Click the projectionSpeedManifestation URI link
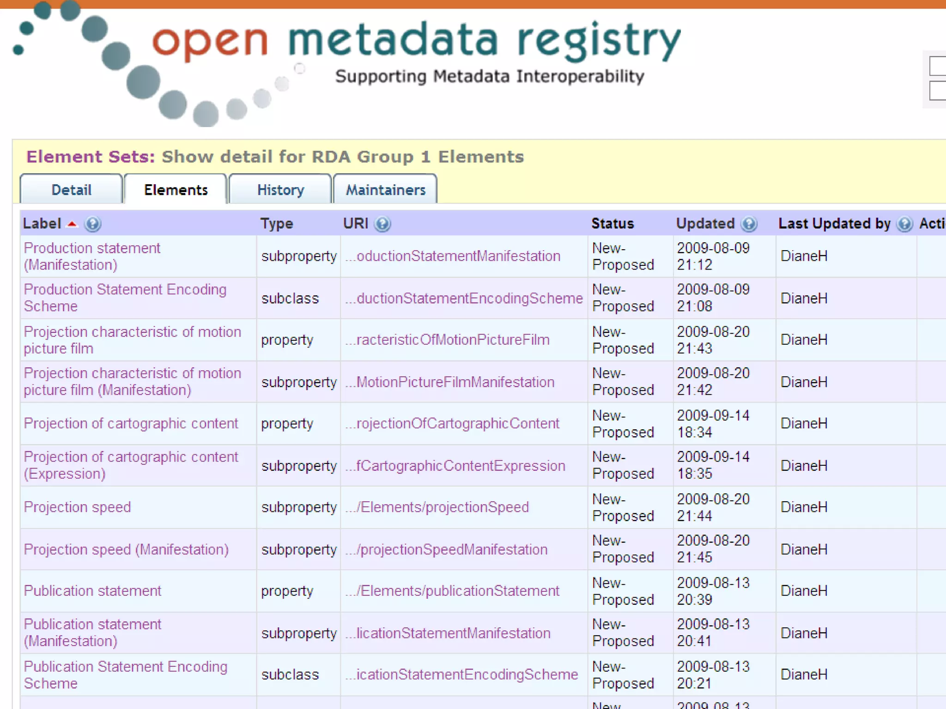 point(446,549)
